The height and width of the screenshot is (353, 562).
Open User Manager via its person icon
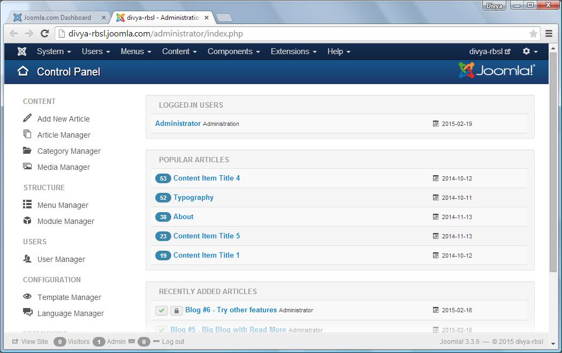point(27,259)
